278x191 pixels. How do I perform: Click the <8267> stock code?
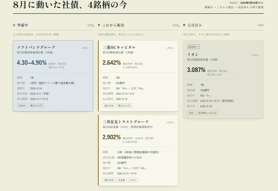tap(255, 55)
